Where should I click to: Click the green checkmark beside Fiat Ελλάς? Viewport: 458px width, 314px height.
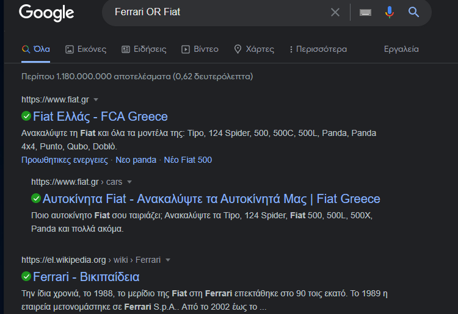(x=26, y=116)
